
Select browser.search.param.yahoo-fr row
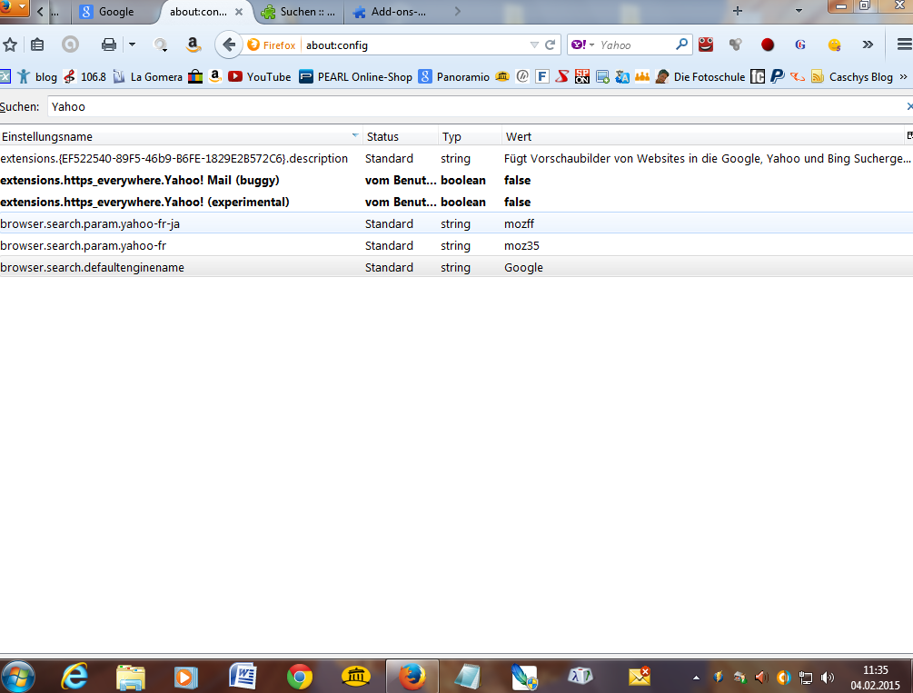coord(456,246)
